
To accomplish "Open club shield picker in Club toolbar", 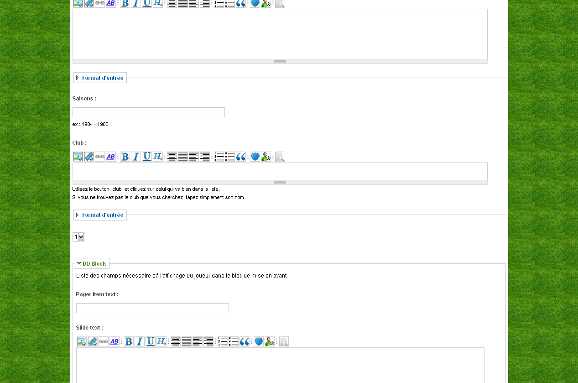I will 255,157.
